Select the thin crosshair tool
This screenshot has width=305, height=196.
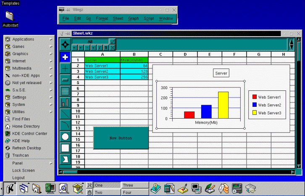pos(65,69)
